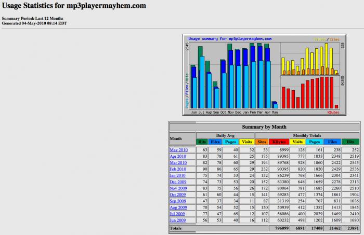Image resolution: width=364 pixels, height=235 pixels.
Task: Click the Jul 2009 month link
Action: pyautogui.click(x=177, y=214)
